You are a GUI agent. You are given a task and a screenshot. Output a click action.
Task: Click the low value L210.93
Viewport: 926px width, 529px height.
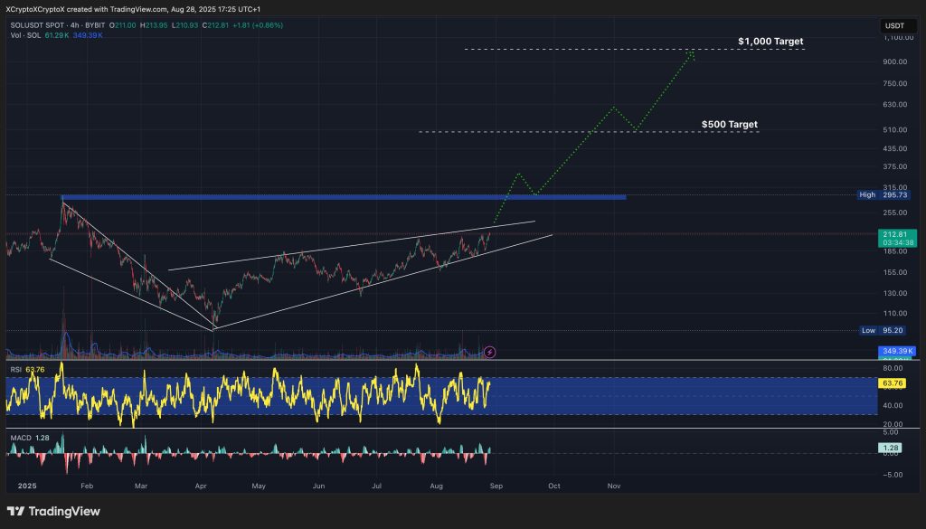click(184, 25)
